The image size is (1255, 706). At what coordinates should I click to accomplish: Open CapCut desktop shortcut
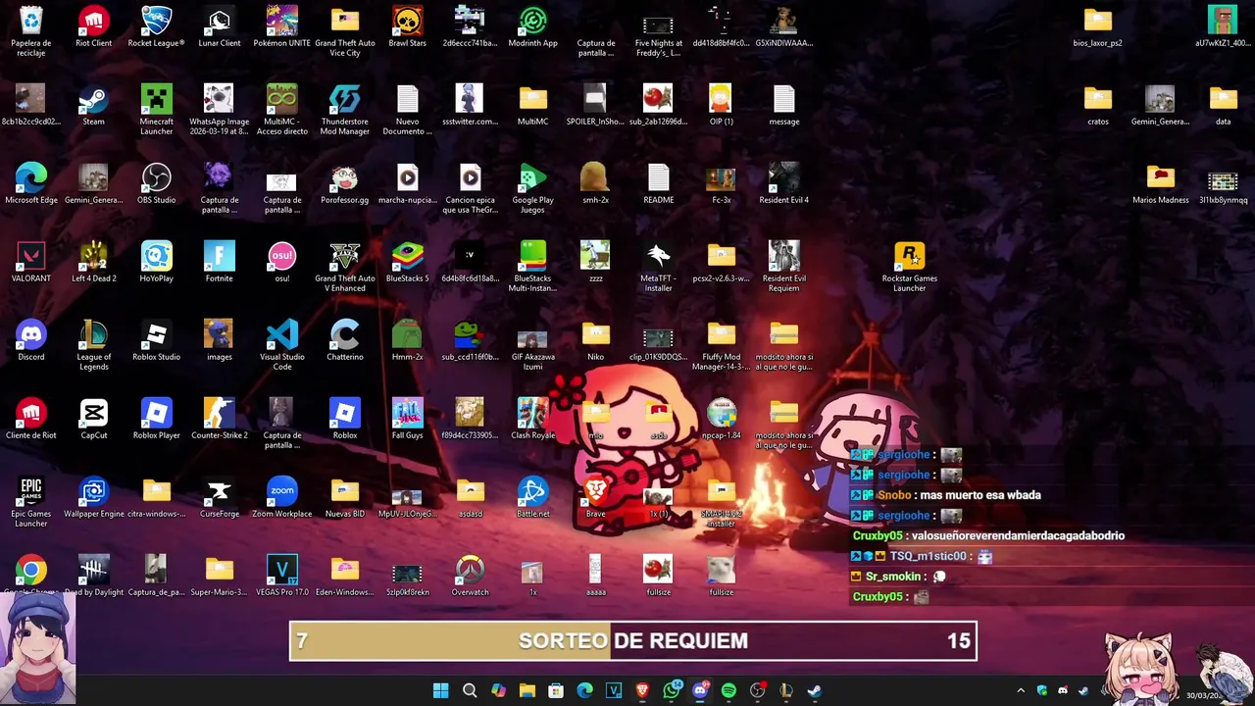tap(93, 420)
